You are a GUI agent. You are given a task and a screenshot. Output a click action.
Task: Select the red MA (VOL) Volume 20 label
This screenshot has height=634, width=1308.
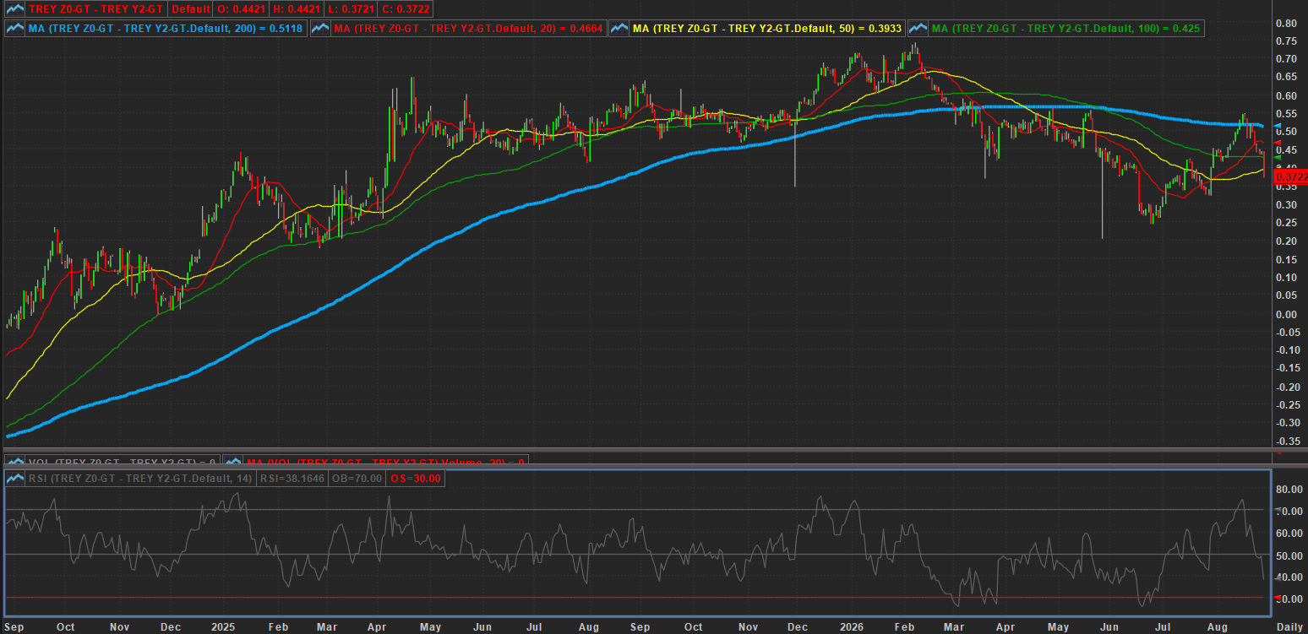pyautogui.click(x=385, y=462)
